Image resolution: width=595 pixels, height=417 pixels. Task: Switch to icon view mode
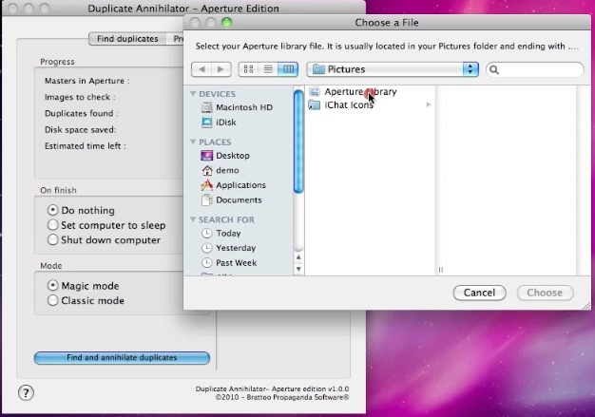click(x=249, y=69)
